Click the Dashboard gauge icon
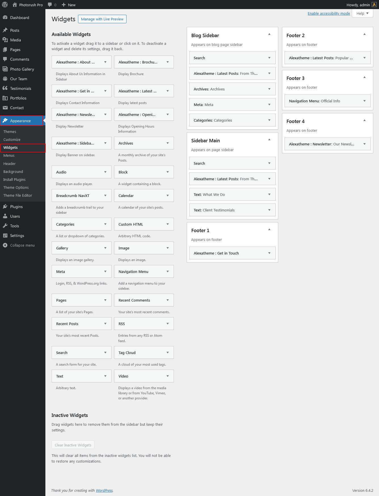 5,17
